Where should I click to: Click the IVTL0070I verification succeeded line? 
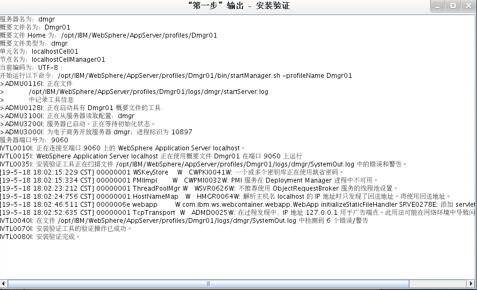point(66,228)
